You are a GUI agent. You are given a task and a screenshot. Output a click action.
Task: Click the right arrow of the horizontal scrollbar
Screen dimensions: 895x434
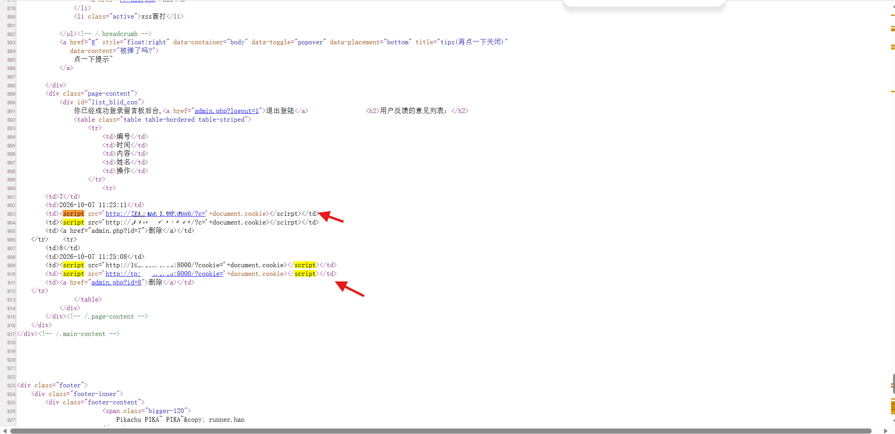click(886, 431)
